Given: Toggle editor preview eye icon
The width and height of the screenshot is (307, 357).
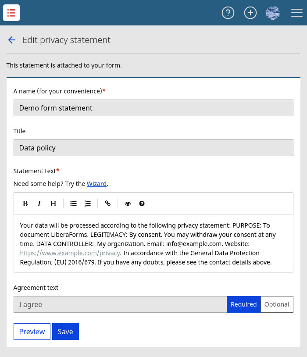Looking at the screenshot, I should coord(128,203).
